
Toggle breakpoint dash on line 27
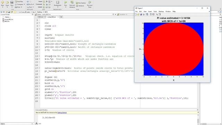39,98
